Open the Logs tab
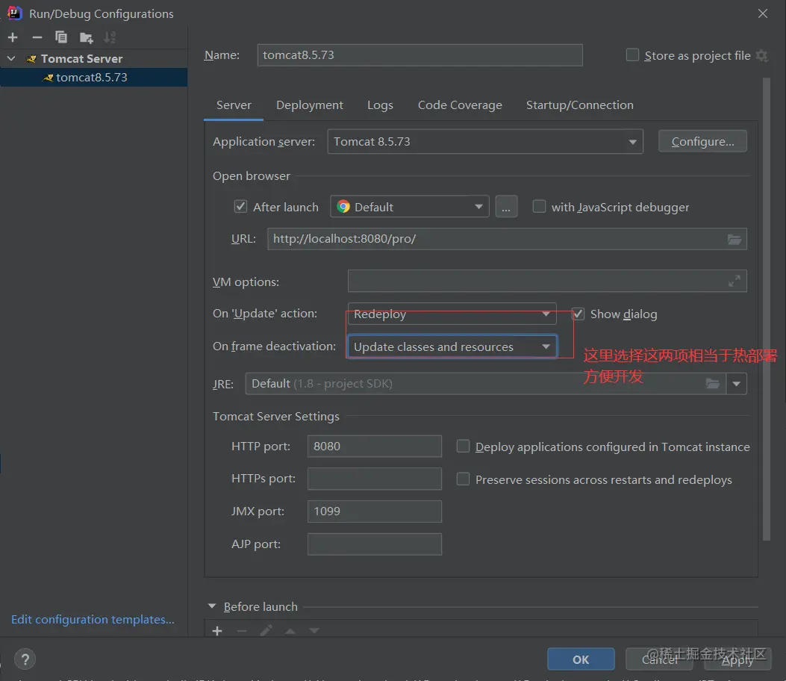This screenshot has width=786, height=681. [380, 105]
